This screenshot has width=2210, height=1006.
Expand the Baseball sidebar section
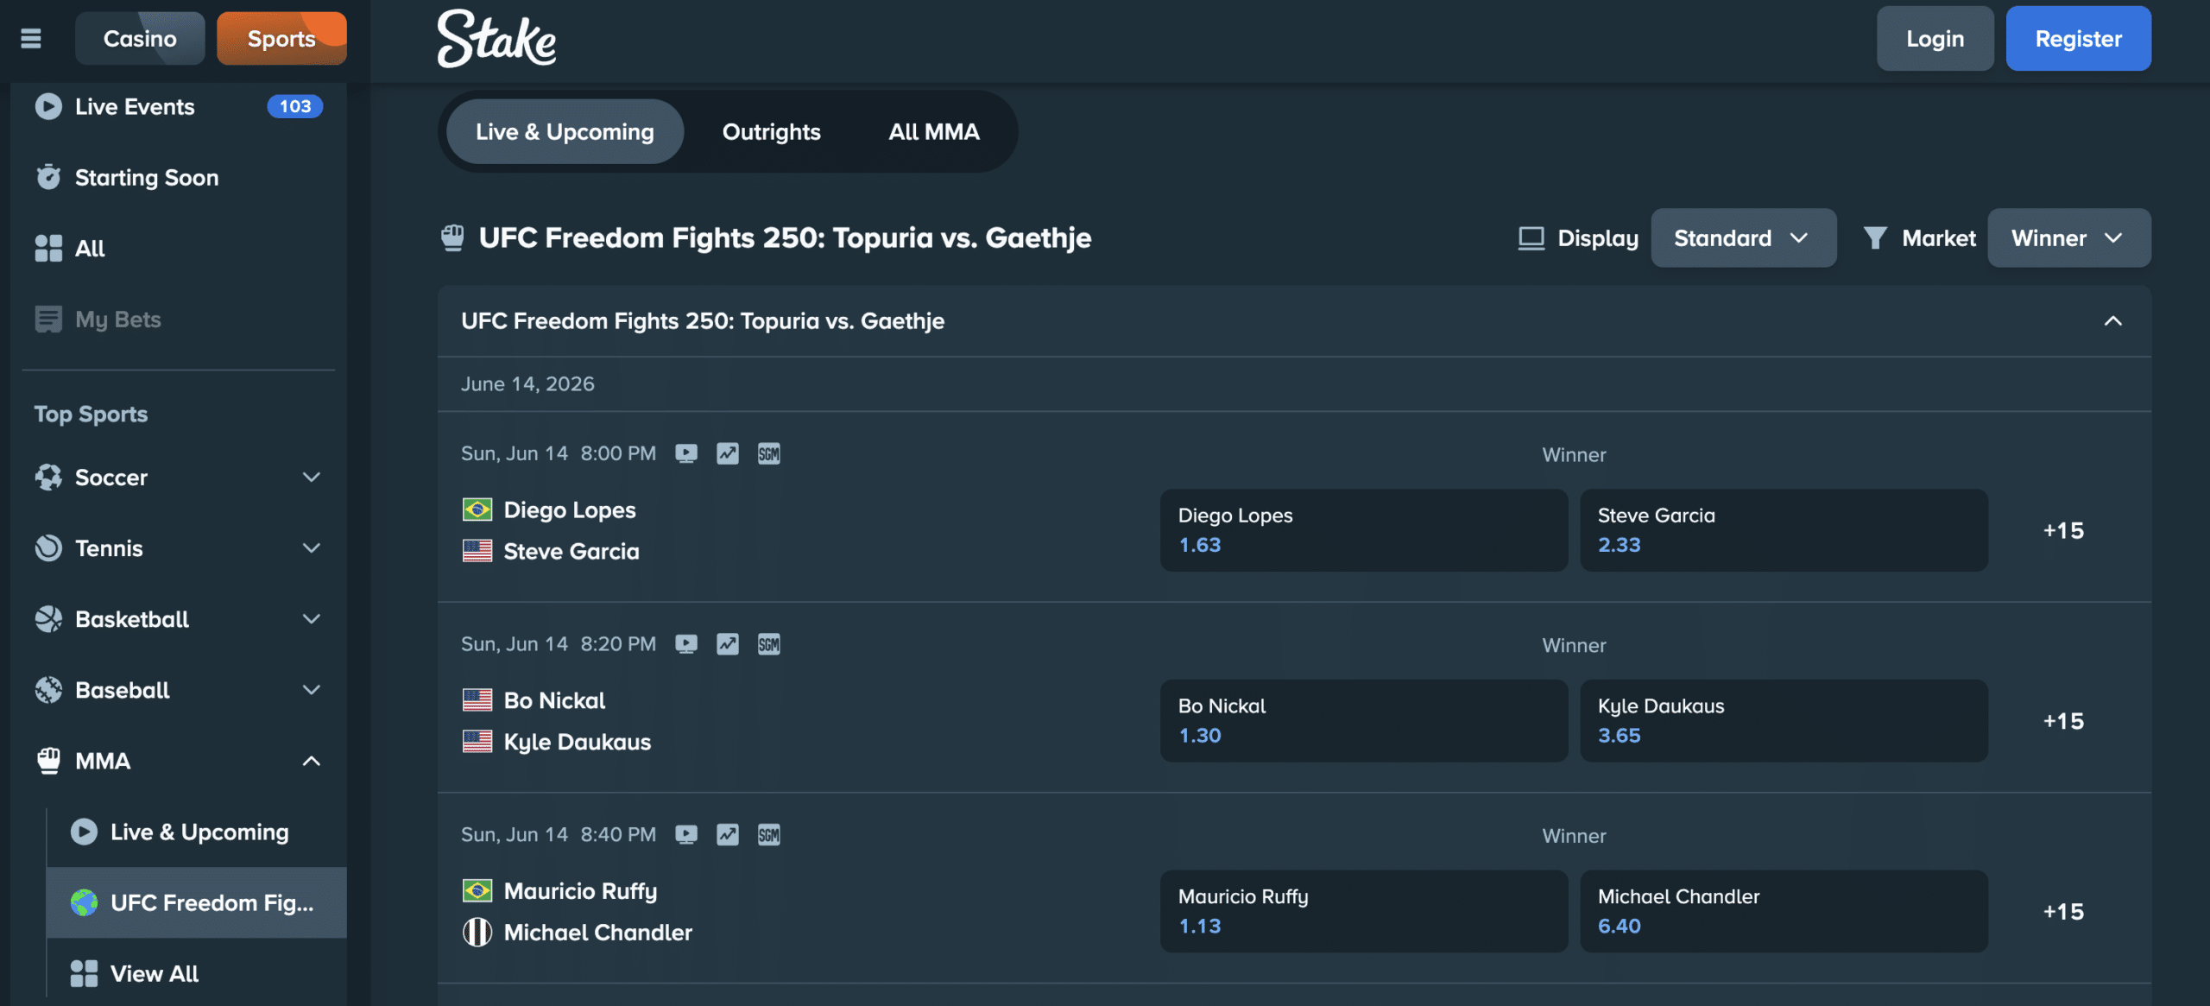click(x=312, y=689)
